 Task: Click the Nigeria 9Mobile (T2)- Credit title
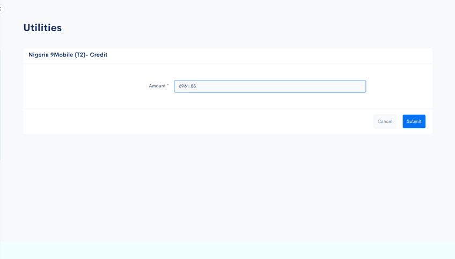[68, 55]
